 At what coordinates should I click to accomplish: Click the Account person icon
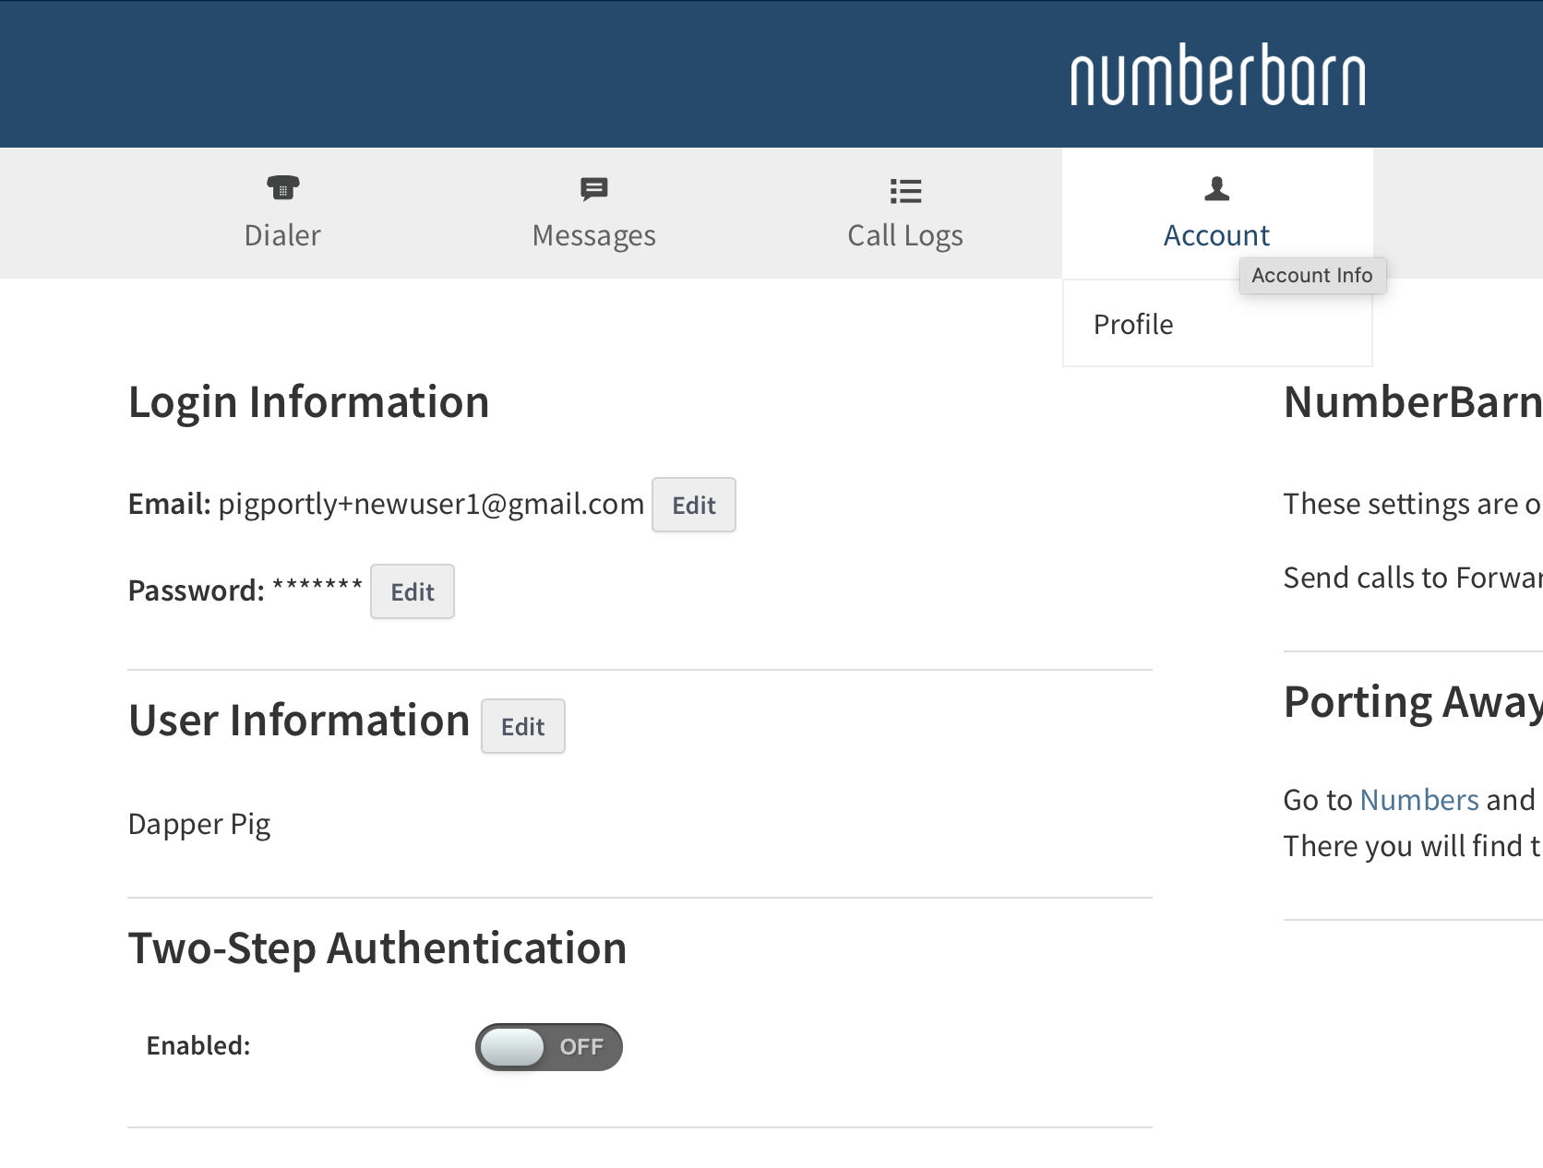click(1216, 188)
